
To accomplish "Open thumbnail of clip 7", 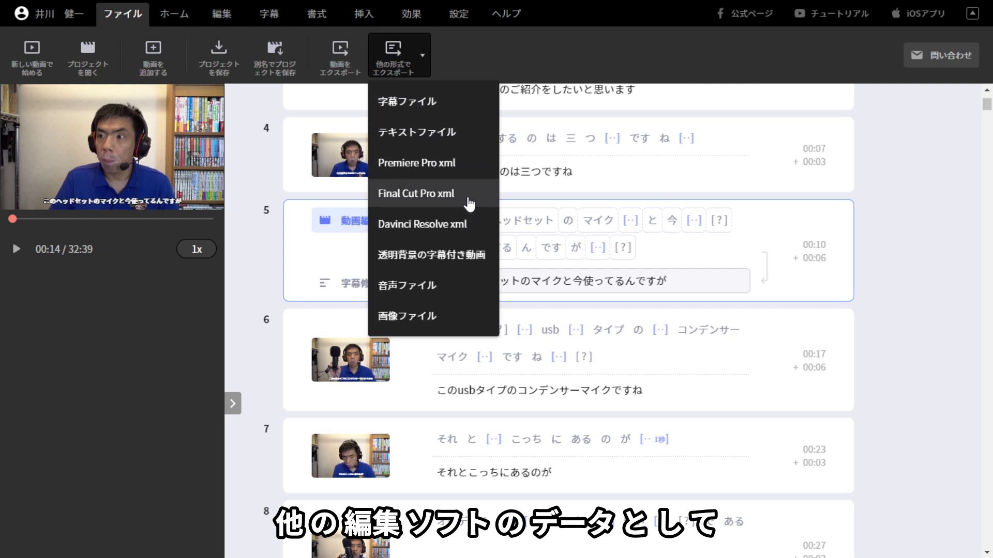I will click(351, 456).
